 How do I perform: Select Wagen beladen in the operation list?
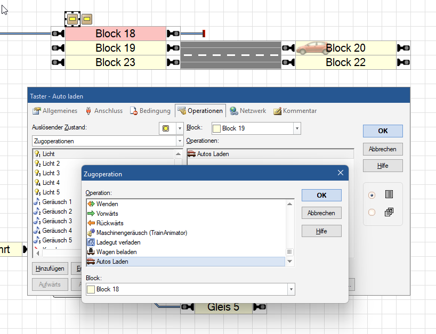(x=116, y=252)
